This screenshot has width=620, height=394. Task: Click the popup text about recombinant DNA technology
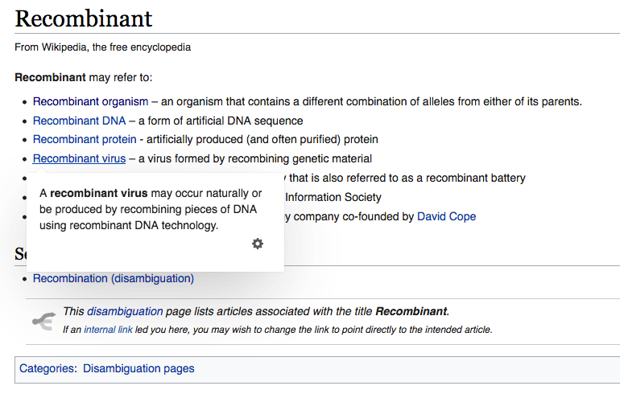click(x=129, y=225)
